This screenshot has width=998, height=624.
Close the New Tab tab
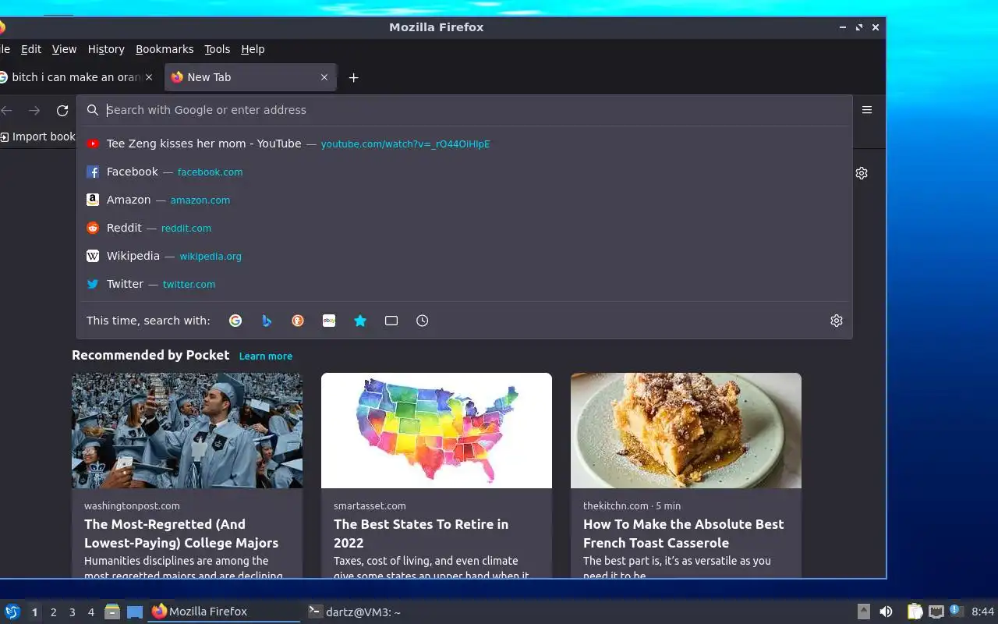[324, 77]
